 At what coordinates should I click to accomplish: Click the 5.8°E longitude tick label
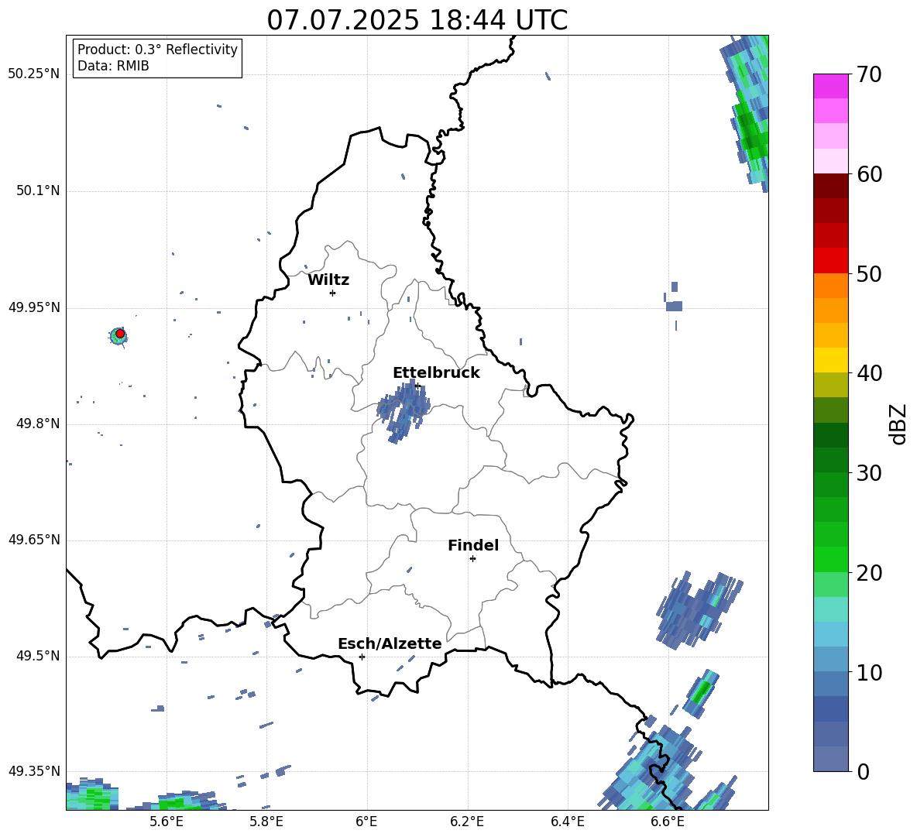pos(266,822)
